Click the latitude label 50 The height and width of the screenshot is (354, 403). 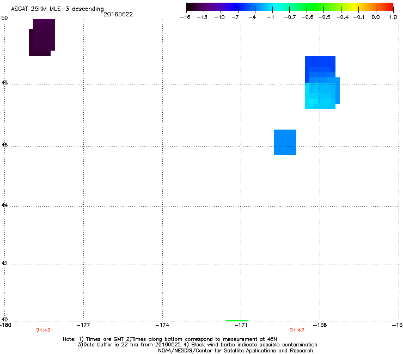click(4, 18)
